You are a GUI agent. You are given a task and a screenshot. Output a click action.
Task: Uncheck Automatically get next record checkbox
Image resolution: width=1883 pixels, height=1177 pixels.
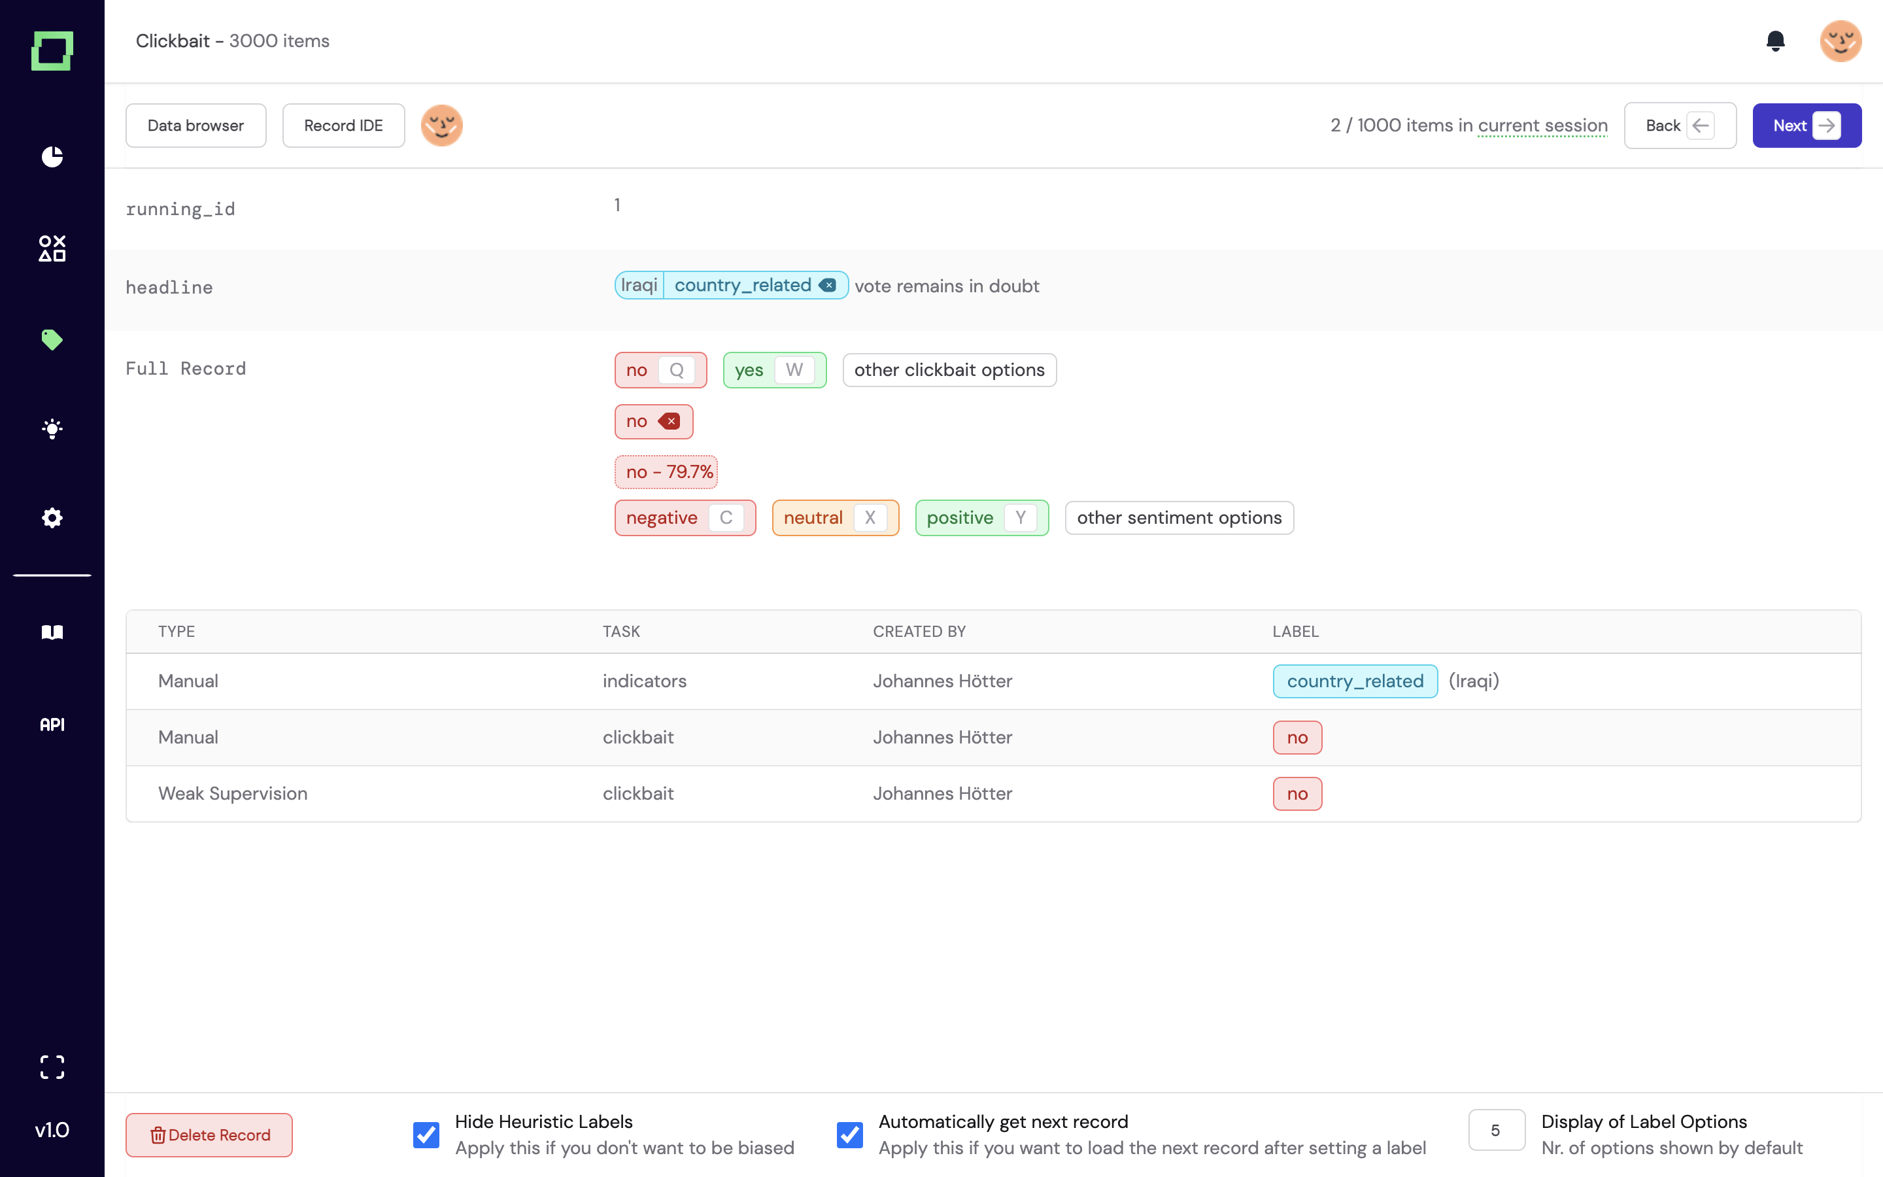850,1134
